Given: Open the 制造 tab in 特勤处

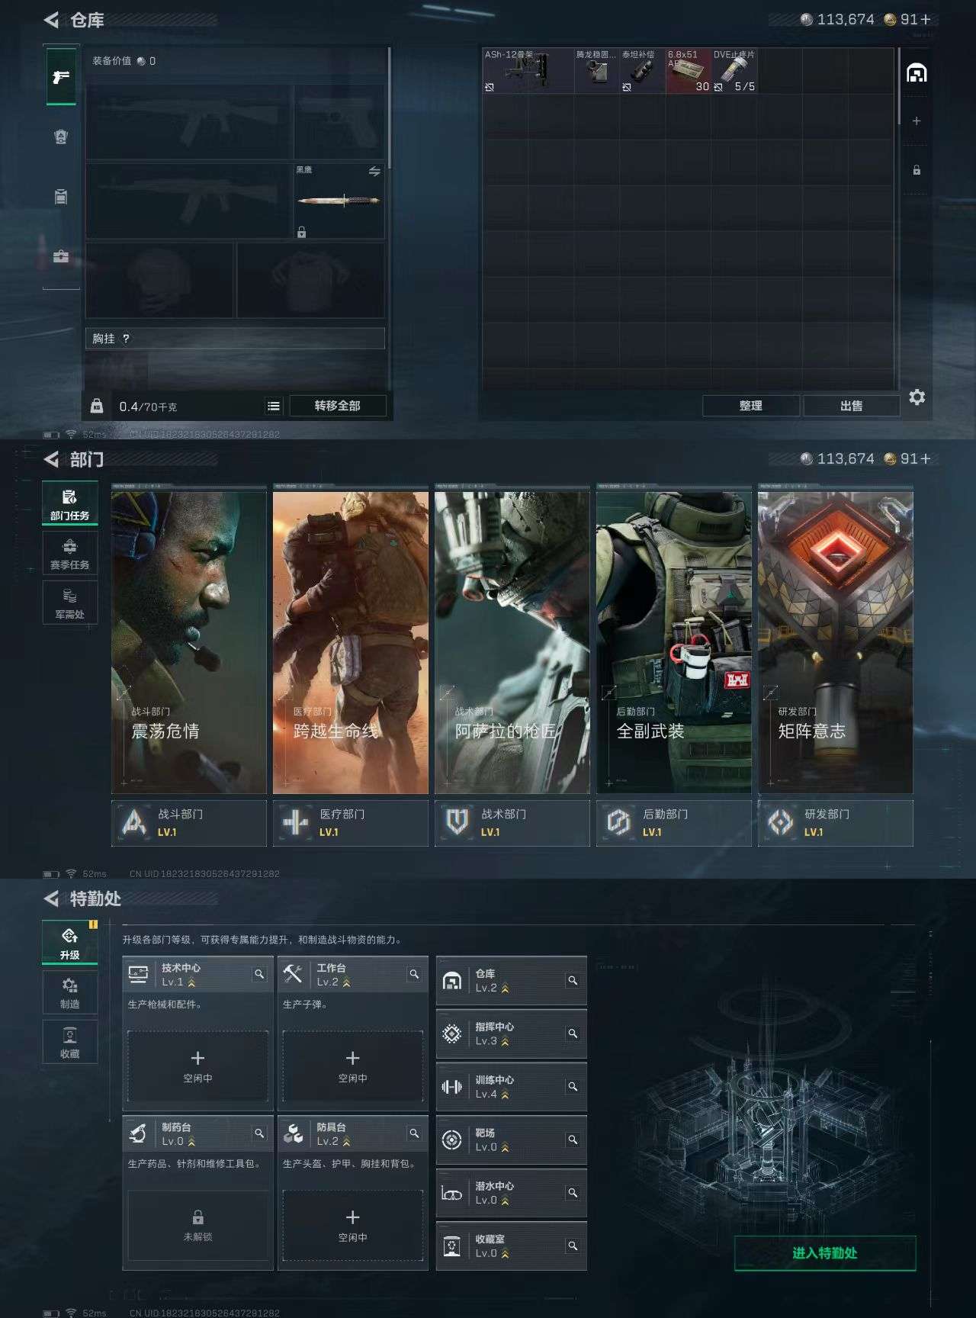Looking at the screenshot, I should [69, 992].
